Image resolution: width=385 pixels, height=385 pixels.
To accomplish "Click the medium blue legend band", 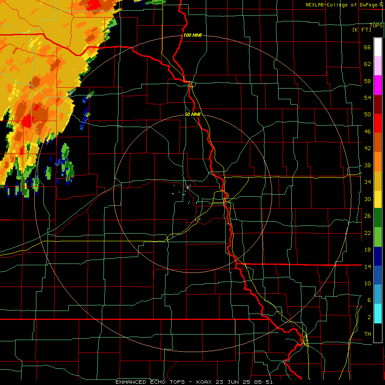I will 378,275.
